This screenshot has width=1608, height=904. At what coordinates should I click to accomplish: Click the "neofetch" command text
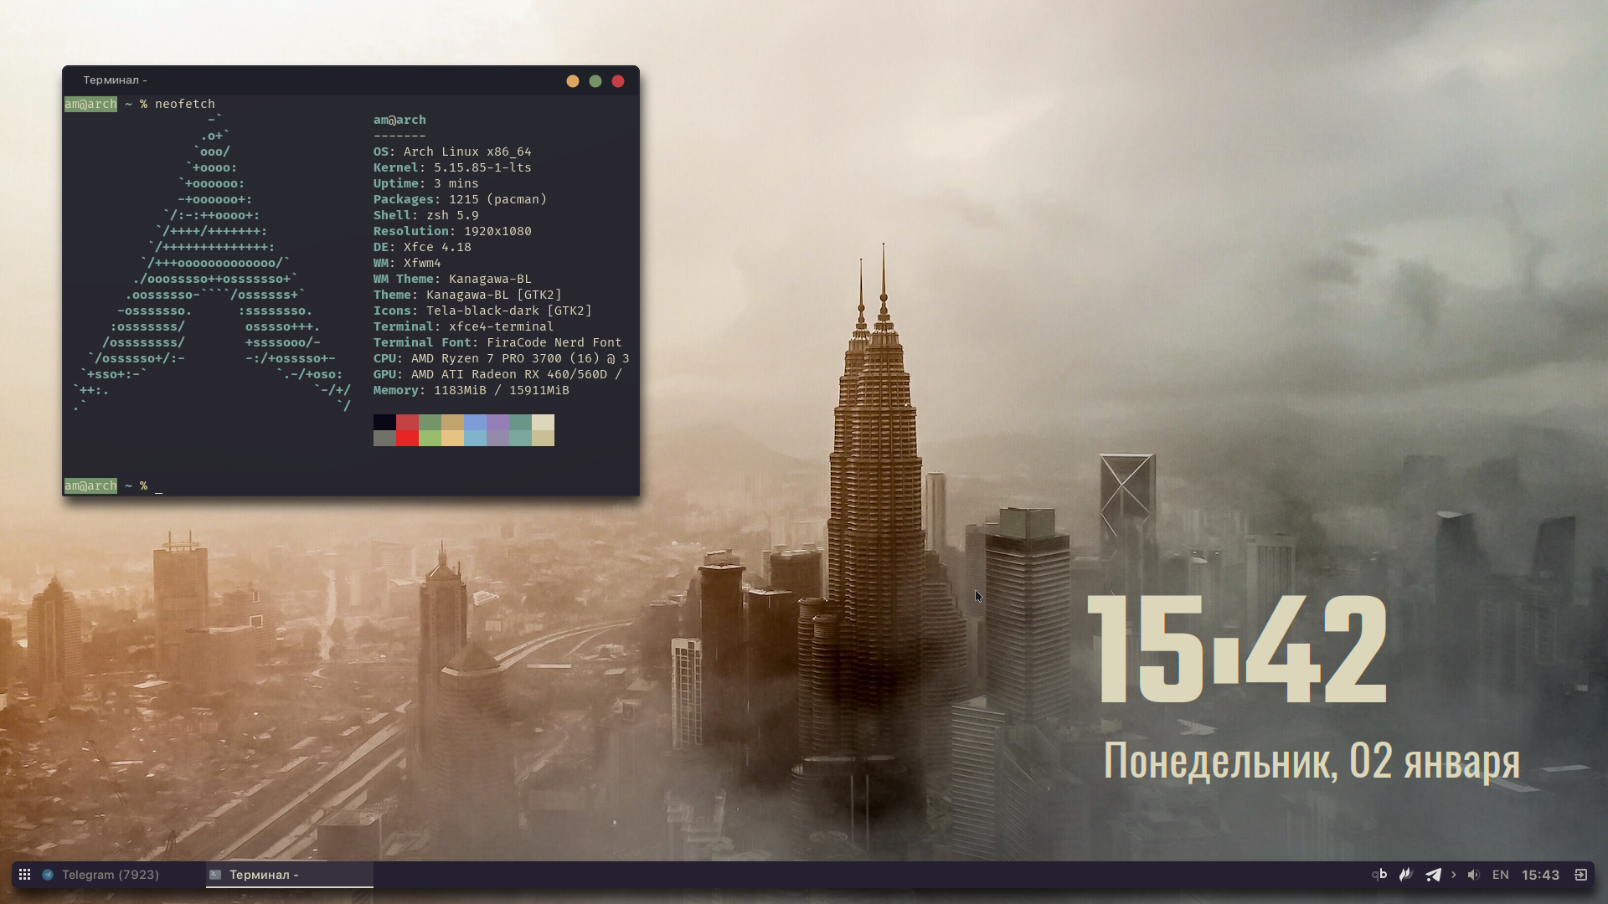pos(185,104)
